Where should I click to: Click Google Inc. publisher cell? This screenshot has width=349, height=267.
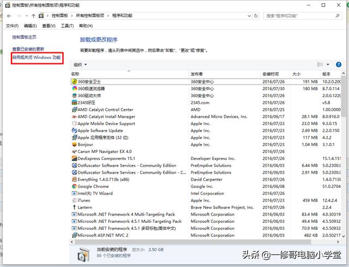[202, 186]
